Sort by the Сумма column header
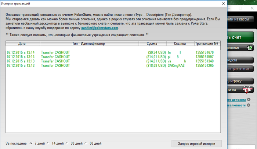The width and height of the screenshot is (257, 149). [153, 43]
